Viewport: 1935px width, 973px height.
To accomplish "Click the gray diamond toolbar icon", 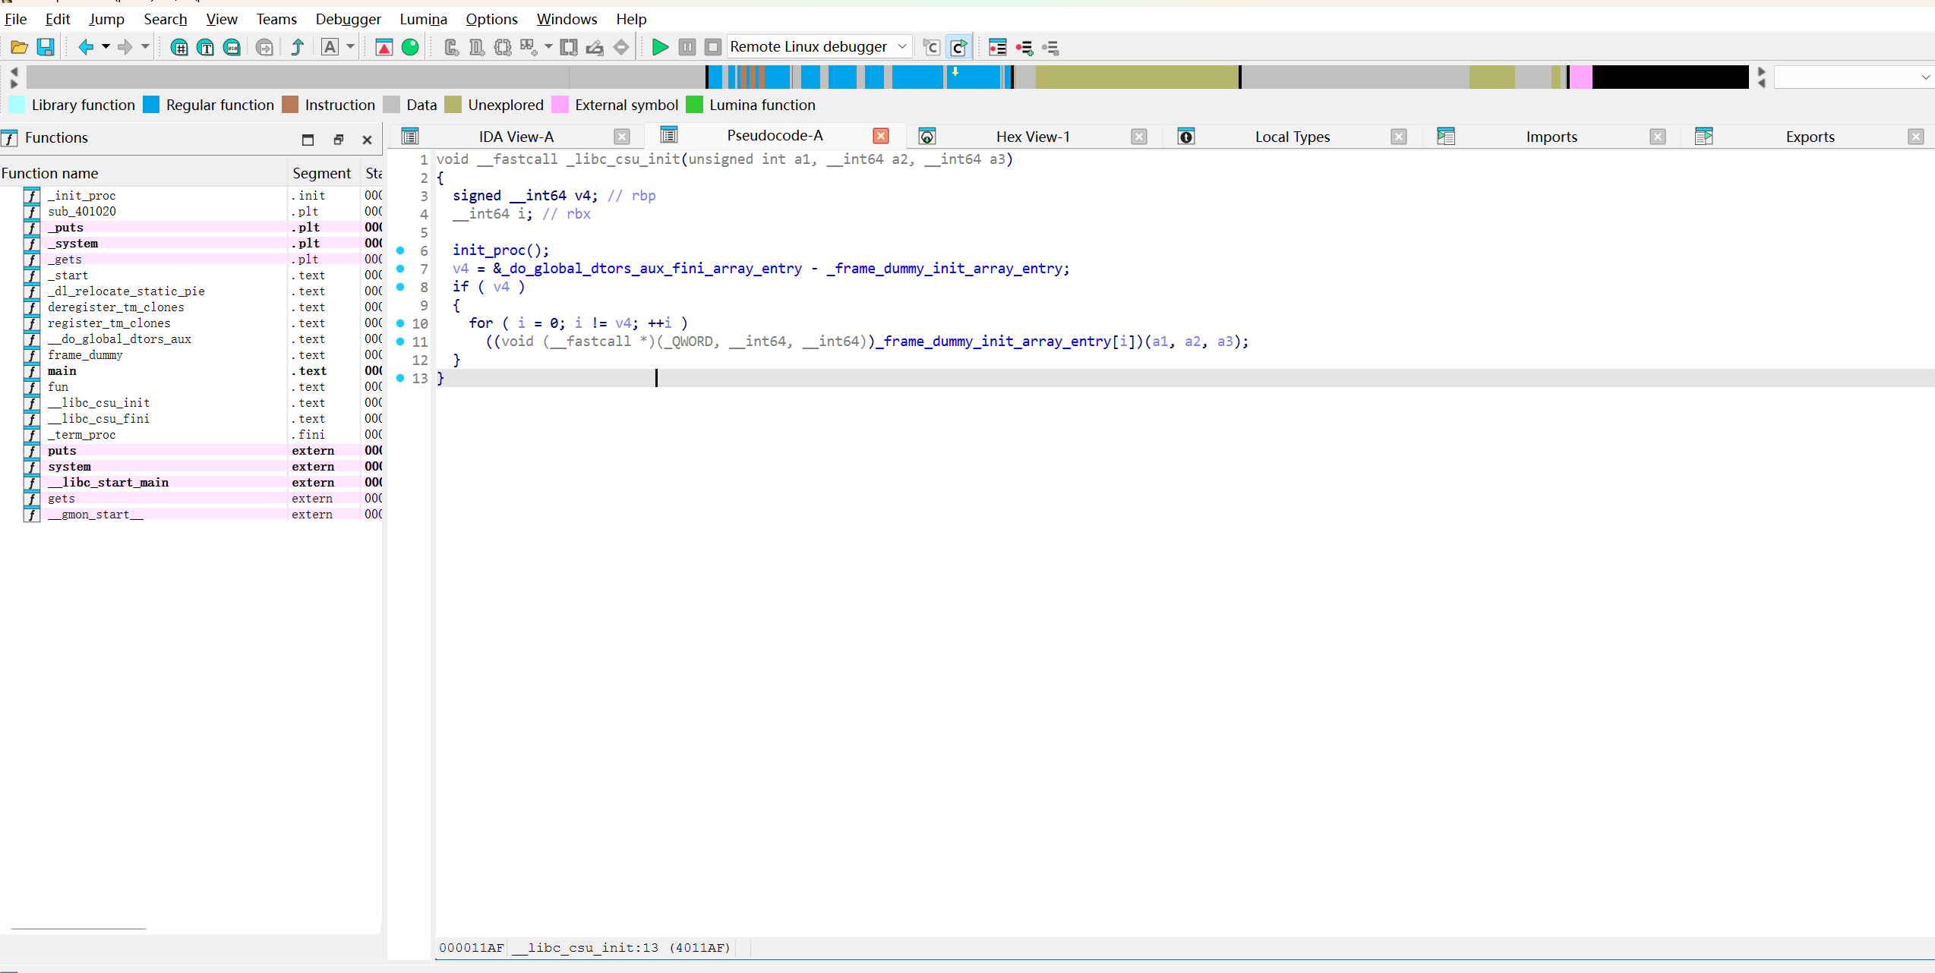I will 621,47.
